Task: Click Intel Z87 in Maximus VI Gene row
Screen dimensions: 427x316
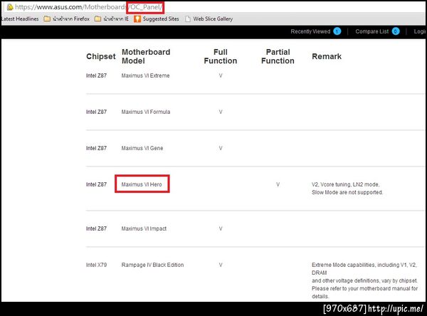Action: click(96, 148)
